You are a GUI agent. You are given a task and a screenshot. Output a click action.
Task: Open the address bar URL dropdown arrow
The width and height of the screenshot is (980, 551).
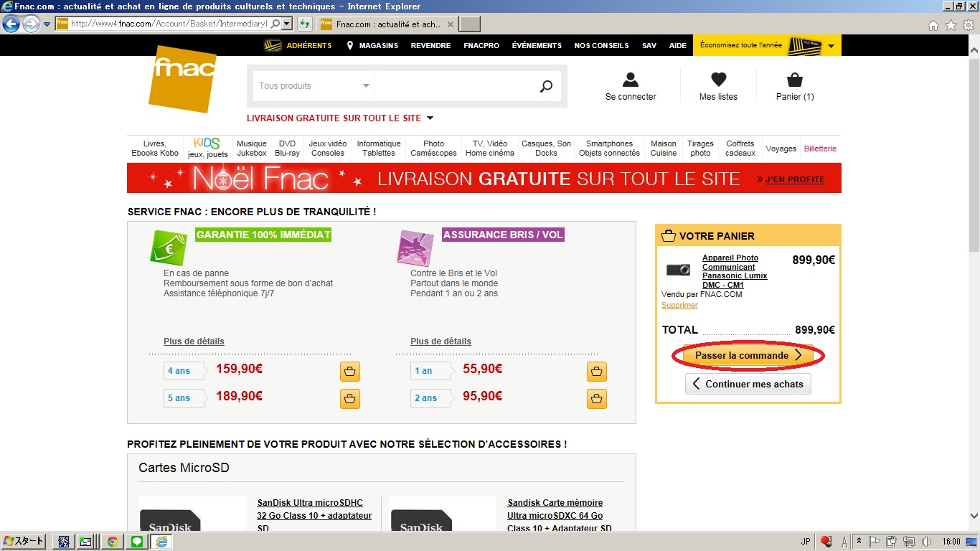[287, 24]
